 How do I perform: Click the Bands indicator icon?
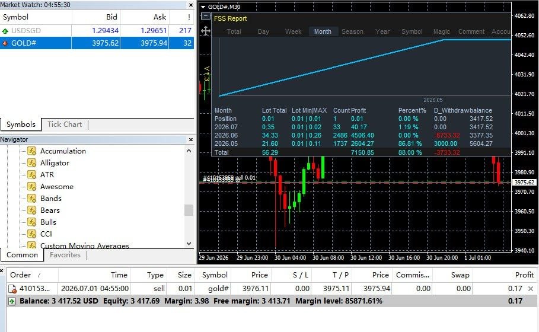(x=31, y=198)
